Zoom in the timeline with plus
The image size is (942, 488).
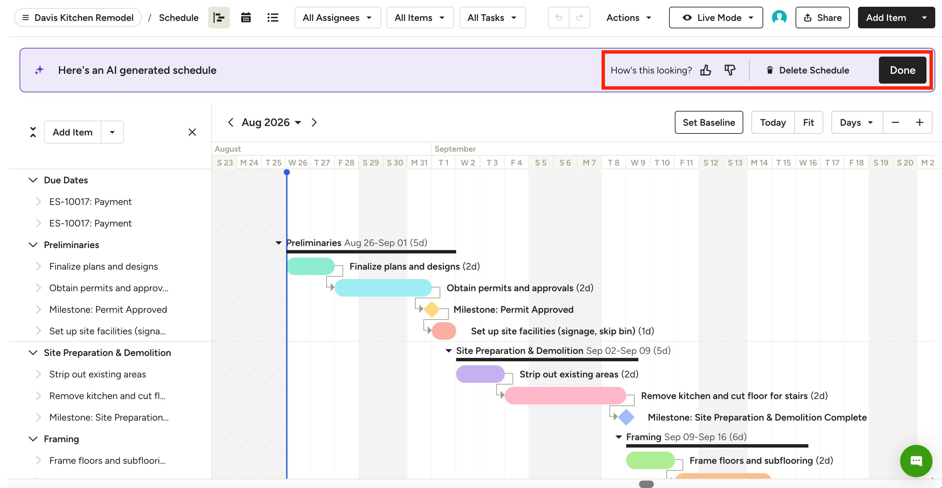920,122
